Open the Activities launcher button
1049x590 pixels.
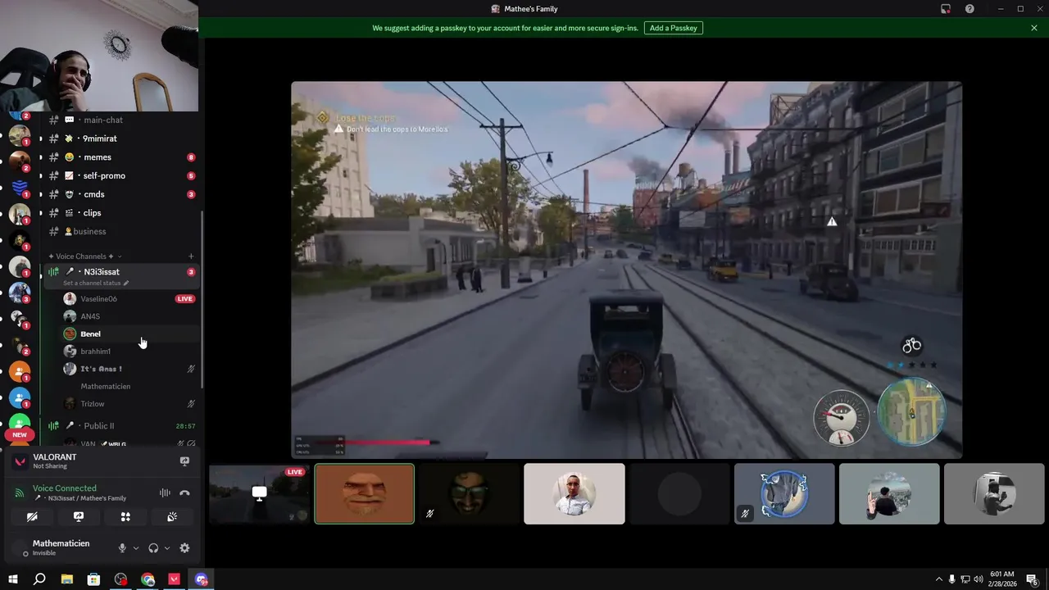point(125,517)
